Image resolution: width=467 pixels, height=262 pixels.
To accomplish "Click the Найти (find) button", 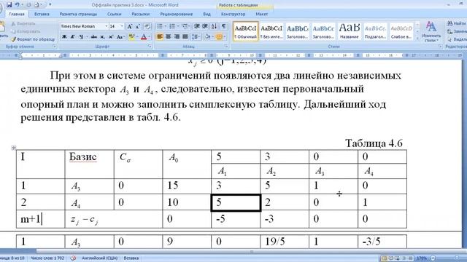I will point(456,23).
